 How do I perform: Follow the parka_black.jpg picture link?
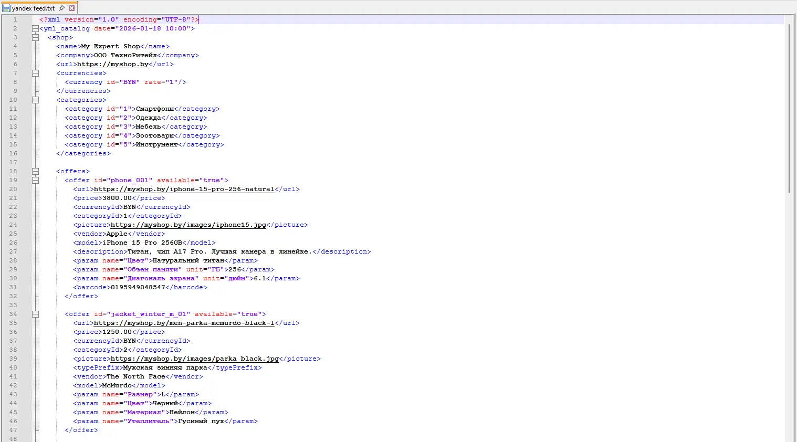[x=194, y=359]
